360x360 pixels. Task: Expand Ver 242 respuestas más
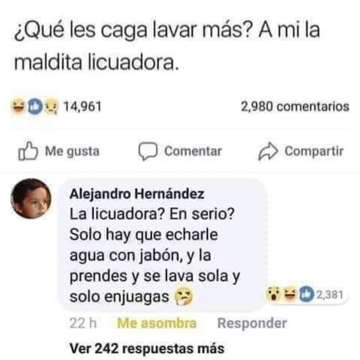[147, 349]
